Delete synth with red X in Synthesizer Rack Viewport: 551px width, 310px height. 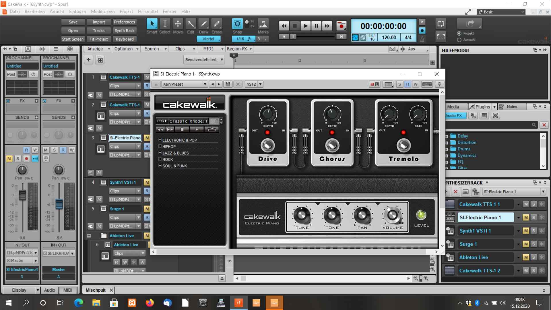455,191
